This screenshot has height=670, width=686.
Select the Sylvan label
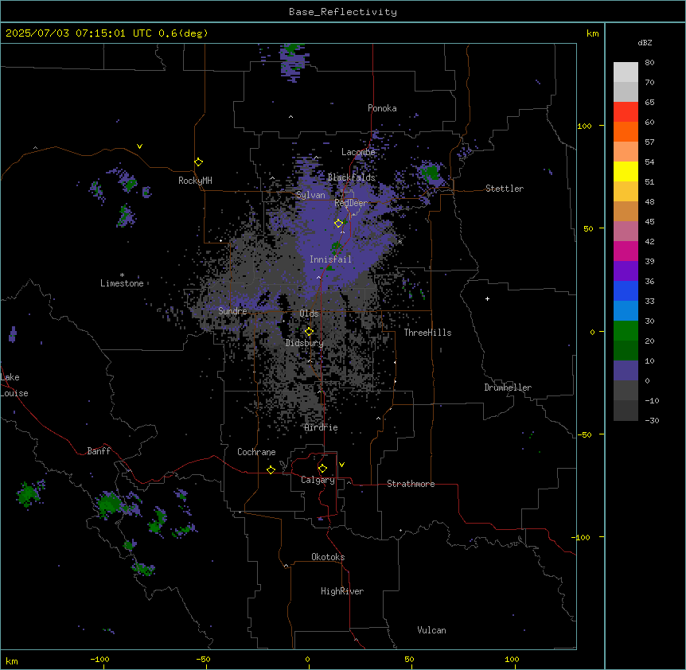tap(310, 195)
